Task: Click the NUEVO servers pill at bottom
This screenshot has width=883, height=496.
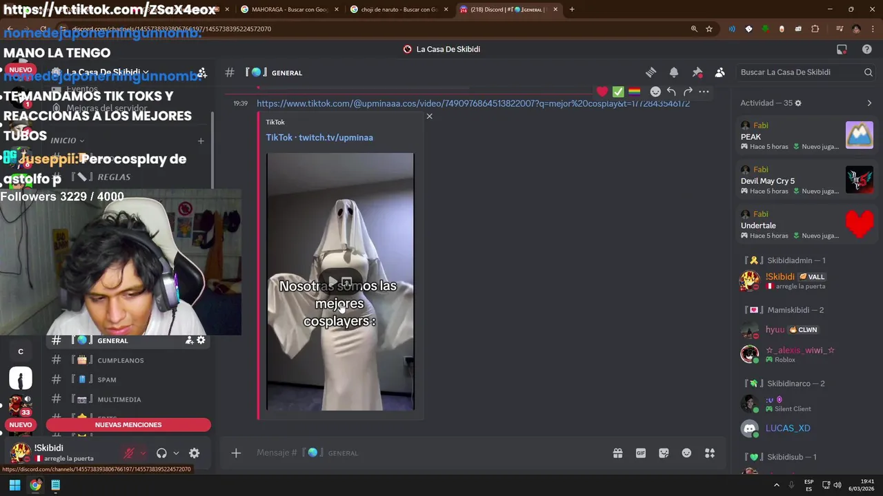Action: click(x=21, y=425)
